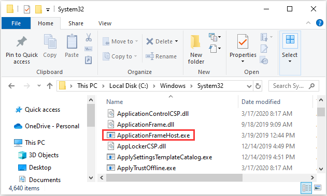Click the horizontal scrollbar in file list

point(174,178)
